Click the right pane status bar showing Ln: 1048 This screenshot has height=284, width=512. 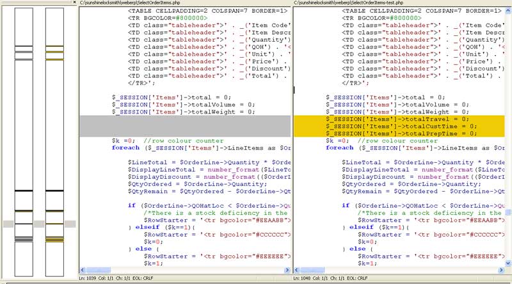(x=346, y=279)
